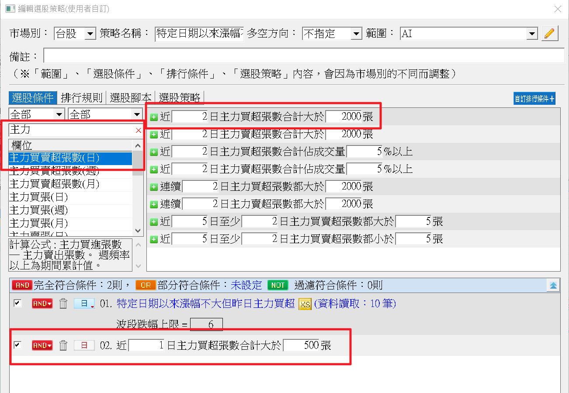The height and width of the screenshot is (393, 569).
Task: Click the pencil edit icon beside 範圍
Action: [550, 34]
